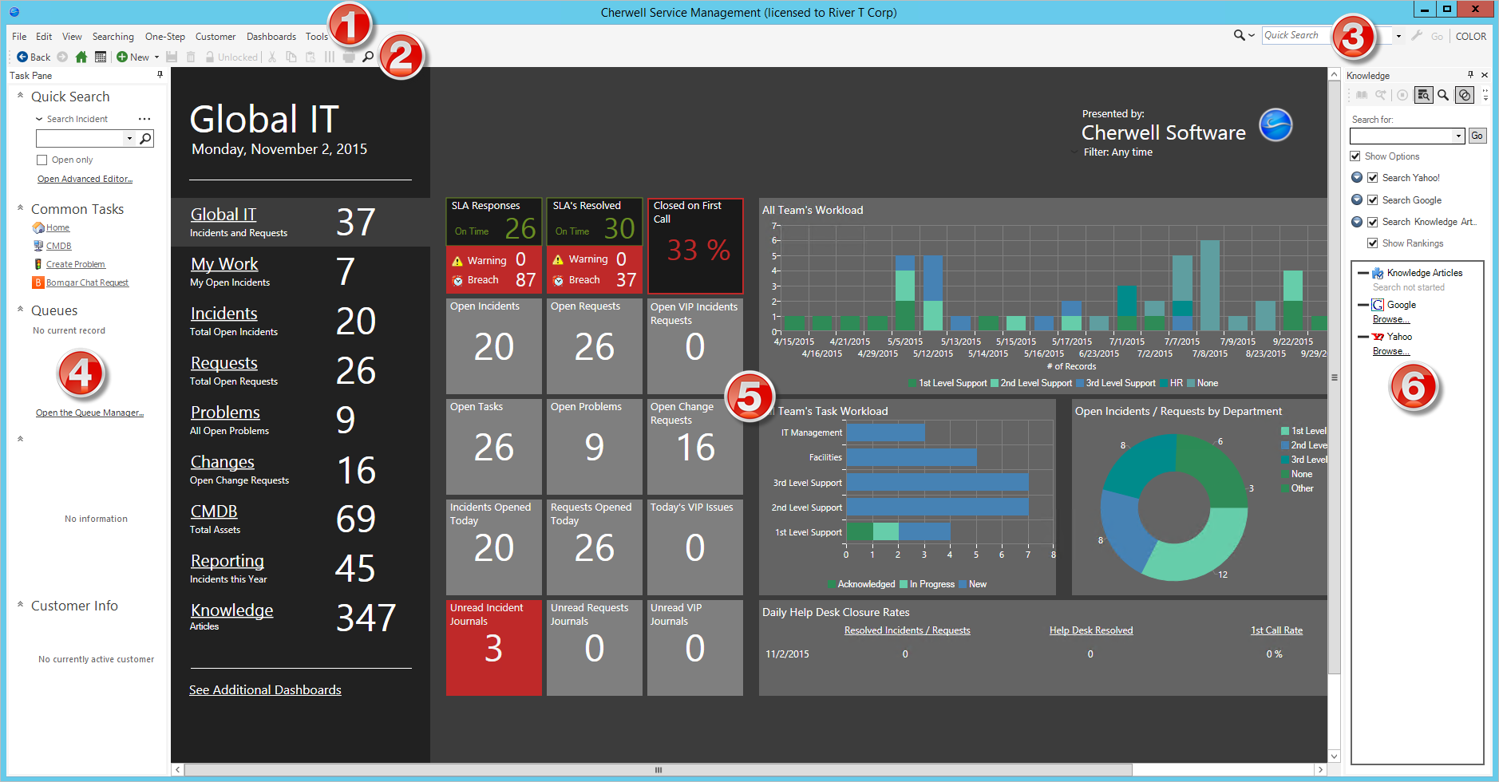Click the wrench icon beside Quick Search
This screenshot has height=782, width=1499.
click(1417, 36)
